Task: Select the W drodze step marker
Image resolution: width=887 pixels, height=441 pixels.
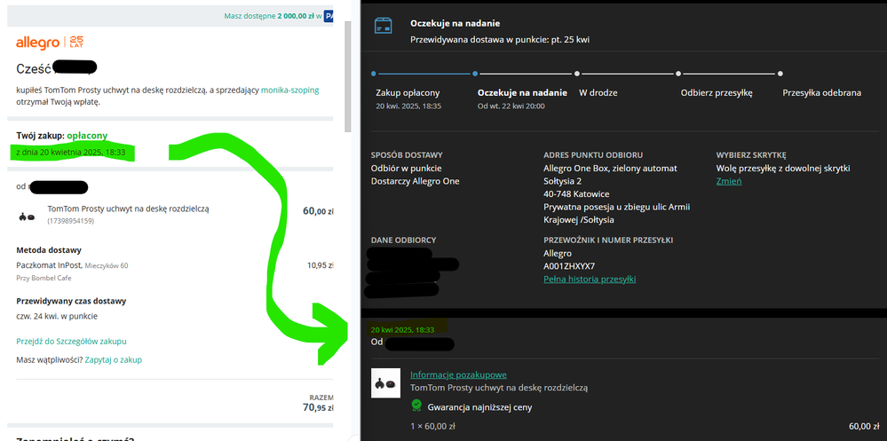Action: 577,74
